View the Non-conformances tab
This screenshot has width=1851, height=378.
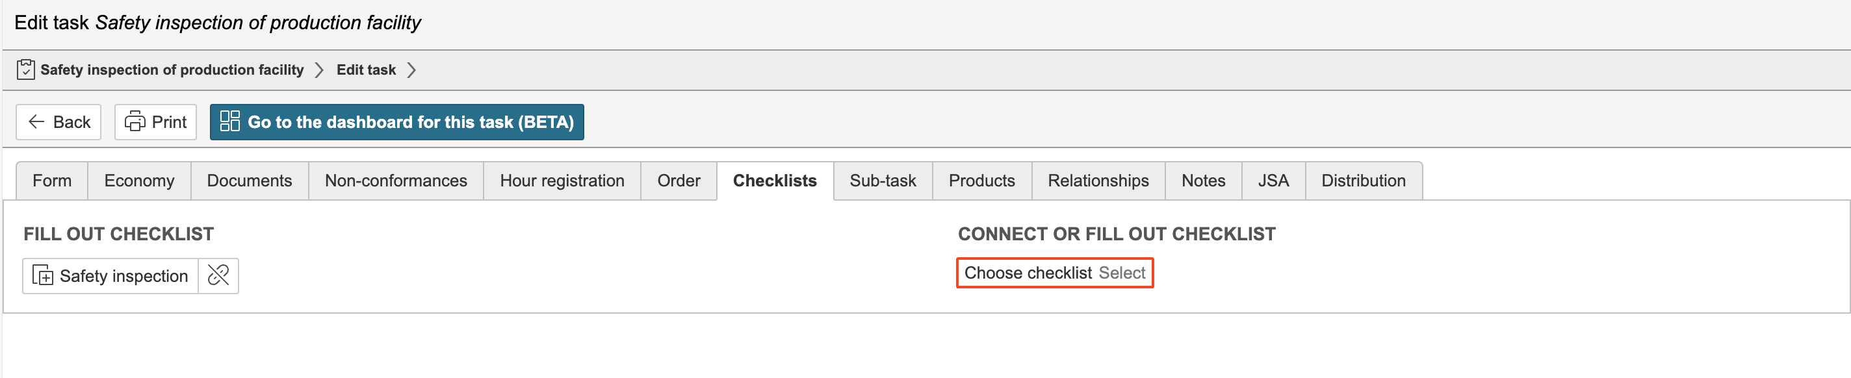pos(396,181)
